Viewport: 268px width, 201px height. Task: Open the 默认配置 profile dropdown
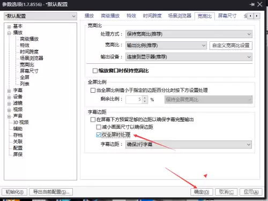point(41,16)
